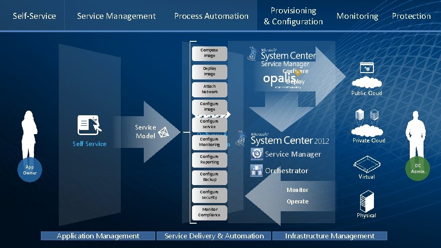This screenshot has height=248, width=441.
Task: Select the Public Cloud icon
Action: click(367, 75)
